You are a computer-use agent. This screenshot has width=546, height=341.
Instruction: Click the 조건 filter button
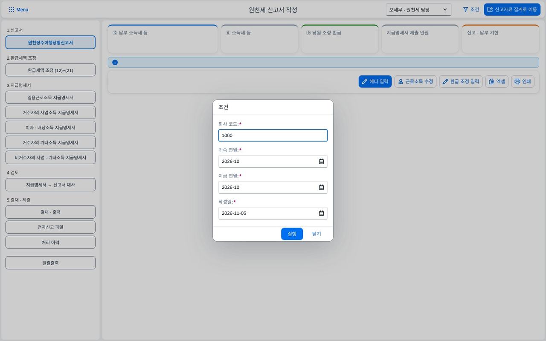tap(471, 9)
